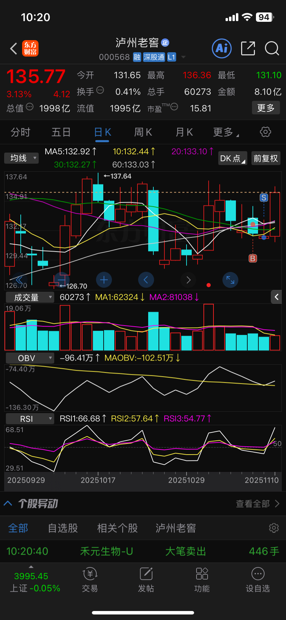Open the search magnifier icon
Screen dimensions: 286x620
point(272,48)
